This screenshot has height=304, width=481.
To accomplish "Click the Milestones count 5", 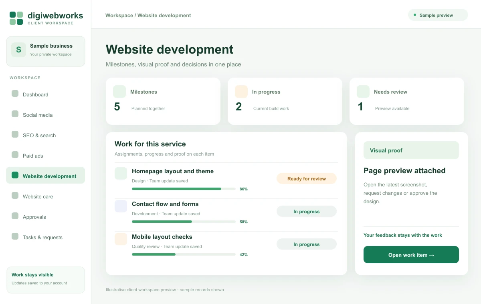I will [x=117, y=107].
